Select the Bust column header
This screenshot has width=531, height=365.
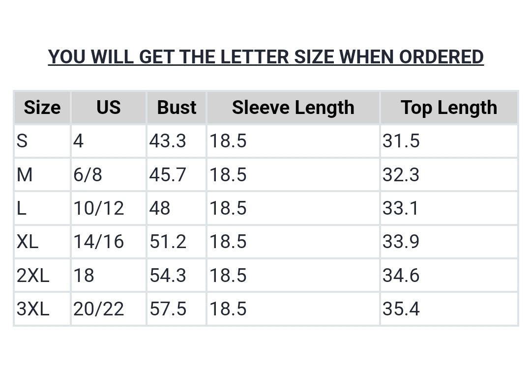[x=177, y=108]
